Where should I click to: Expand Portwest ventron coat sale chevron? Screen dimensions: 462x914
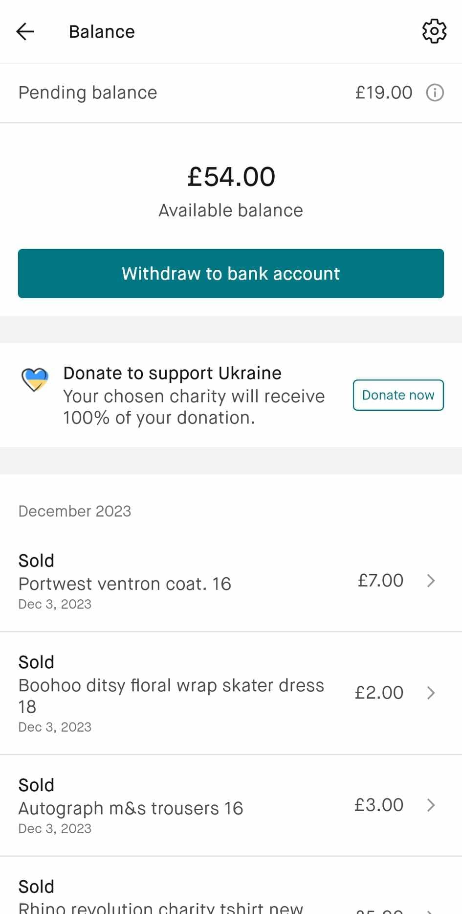(x=431, y=581)
